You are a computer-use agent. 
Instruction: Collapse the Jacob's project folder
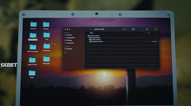tap(87, 36)
